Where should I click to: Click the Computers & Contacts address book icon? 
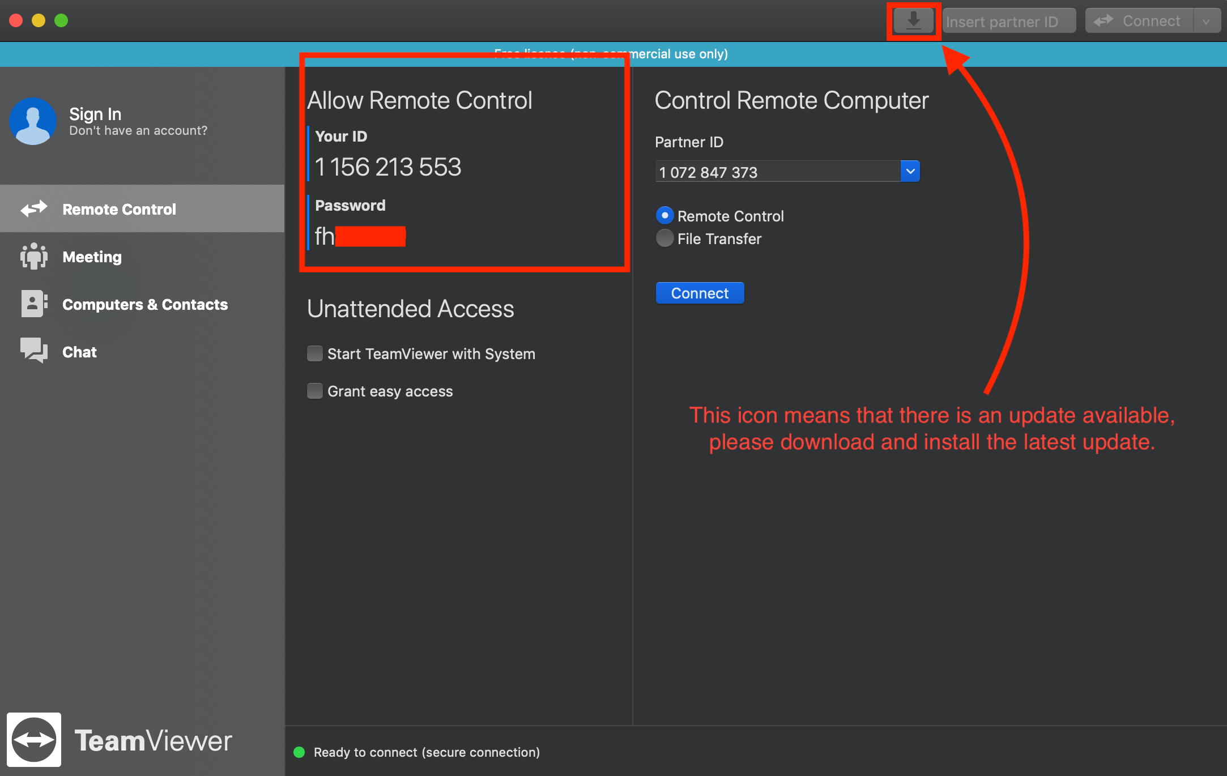pyautogui.click(x=34, y=304)
